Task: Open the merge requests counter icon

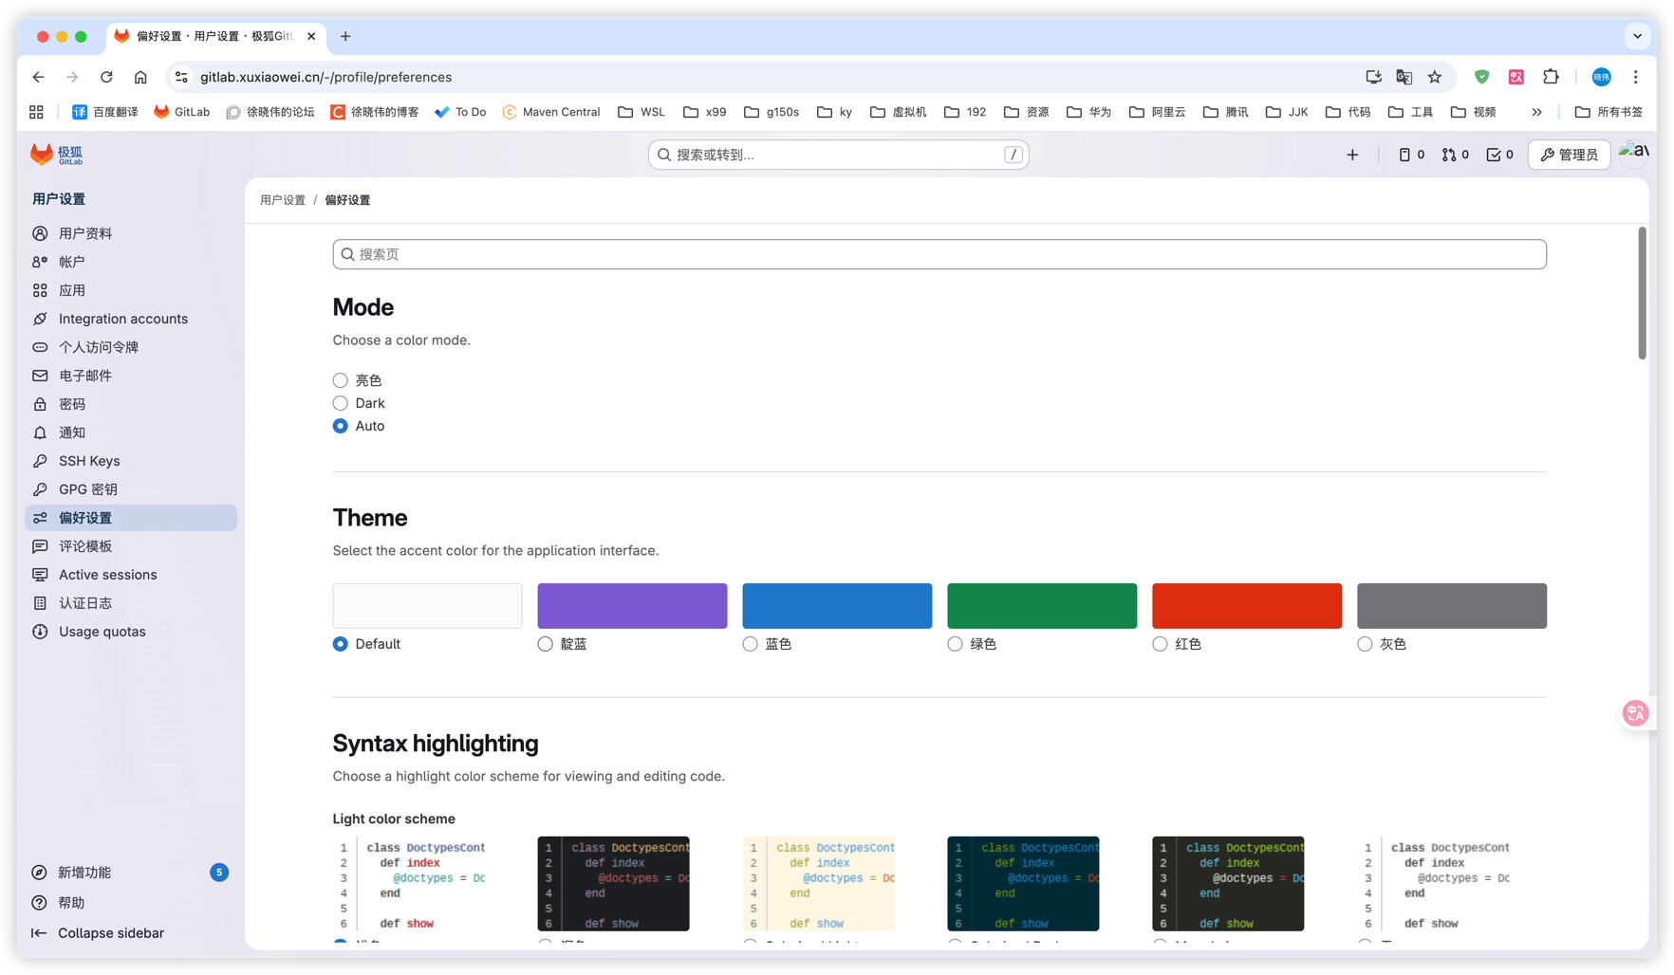Action: point(1455,155)
